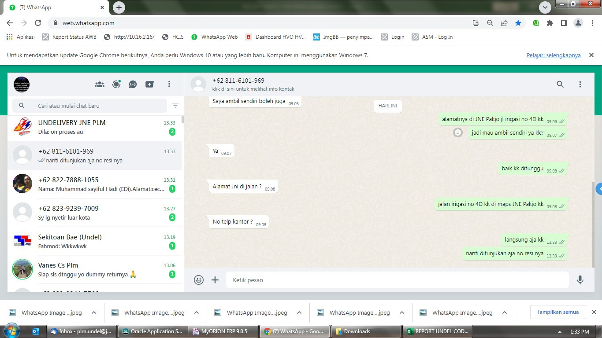Click the Ketik pesan message field

[397, 280]
